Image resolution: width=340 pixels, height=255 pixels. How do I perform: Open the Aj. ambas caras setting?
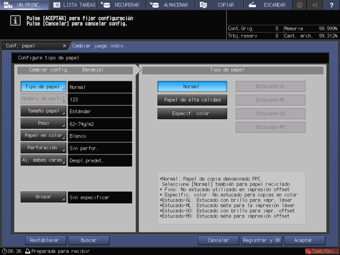(x=43, y=160)
